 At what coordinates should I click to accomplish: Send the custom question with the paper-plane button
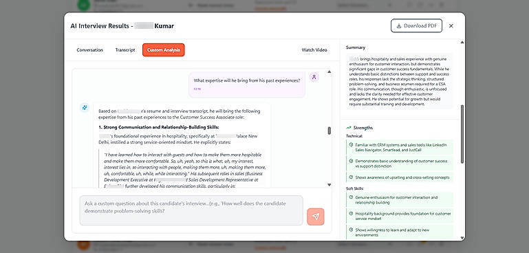(316, 217)
